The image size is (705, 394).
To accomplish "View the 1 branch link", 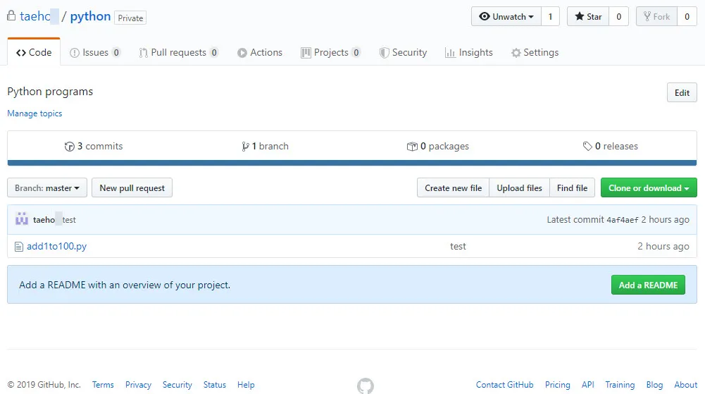I will pyautogui.click(x=266, y=146).
